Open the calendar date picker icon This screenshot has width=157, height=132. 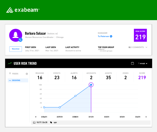tap(132, 63)
